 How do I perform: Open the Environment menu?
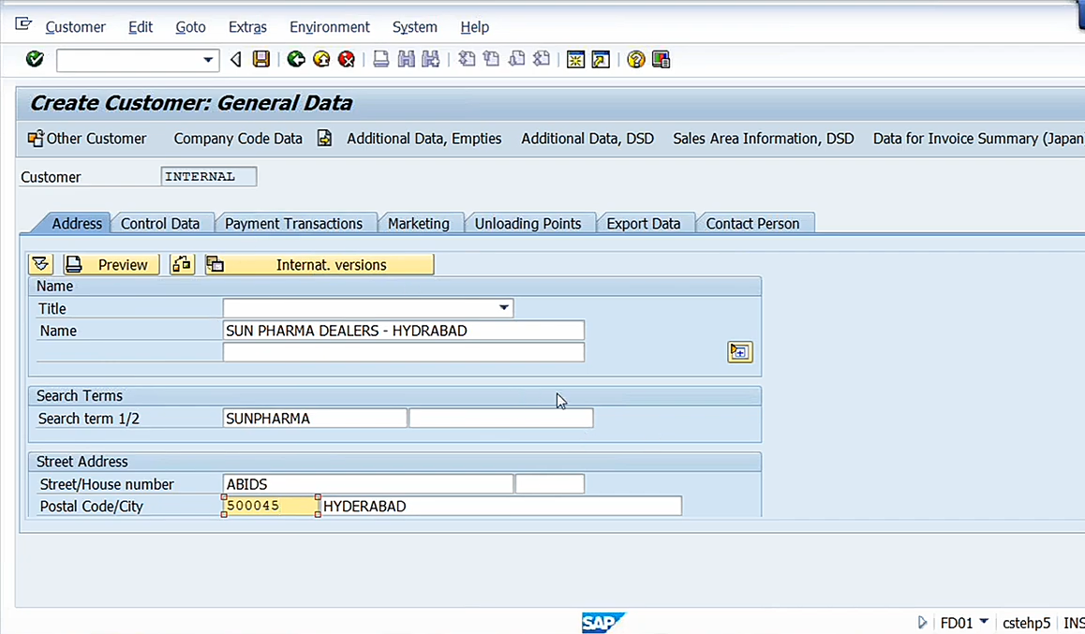(x=330, y=27)
